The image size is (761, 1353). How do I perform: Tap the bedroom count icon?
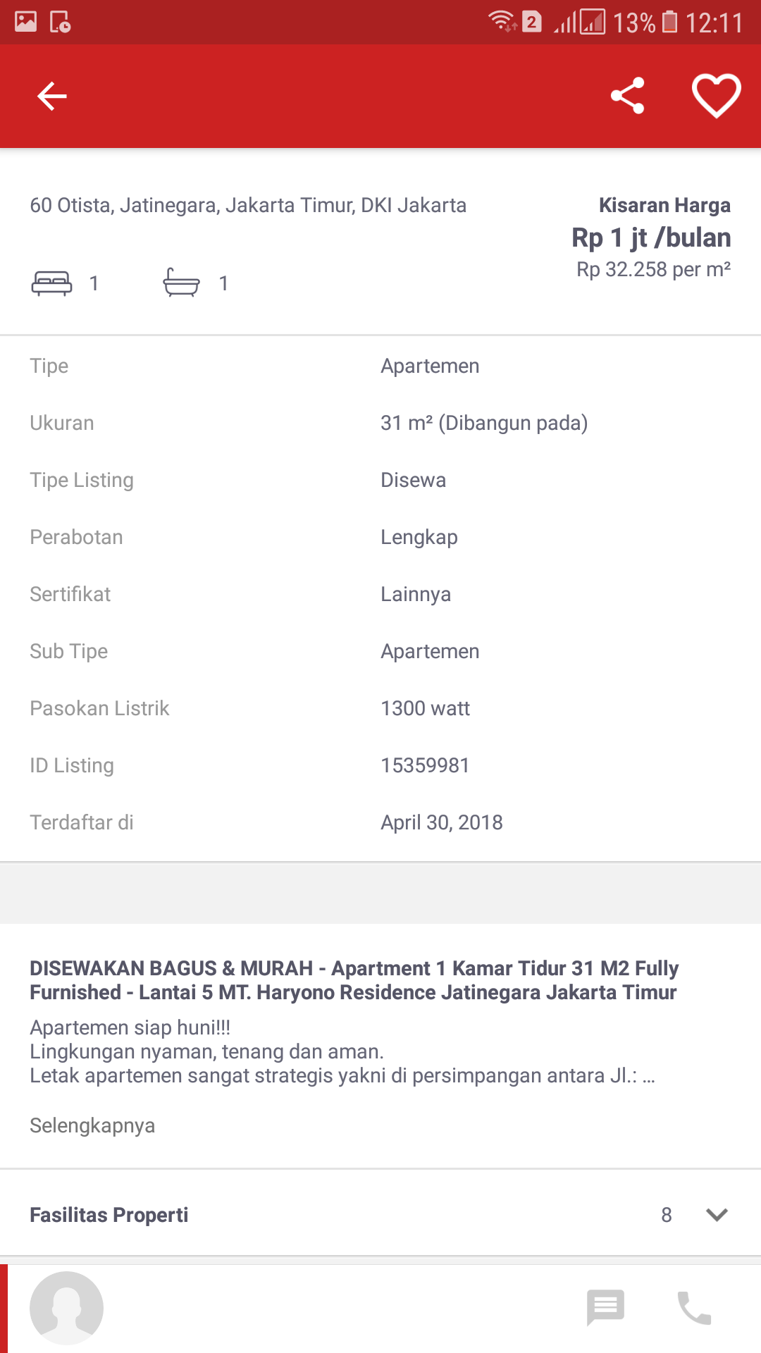(x=51, y=283)
